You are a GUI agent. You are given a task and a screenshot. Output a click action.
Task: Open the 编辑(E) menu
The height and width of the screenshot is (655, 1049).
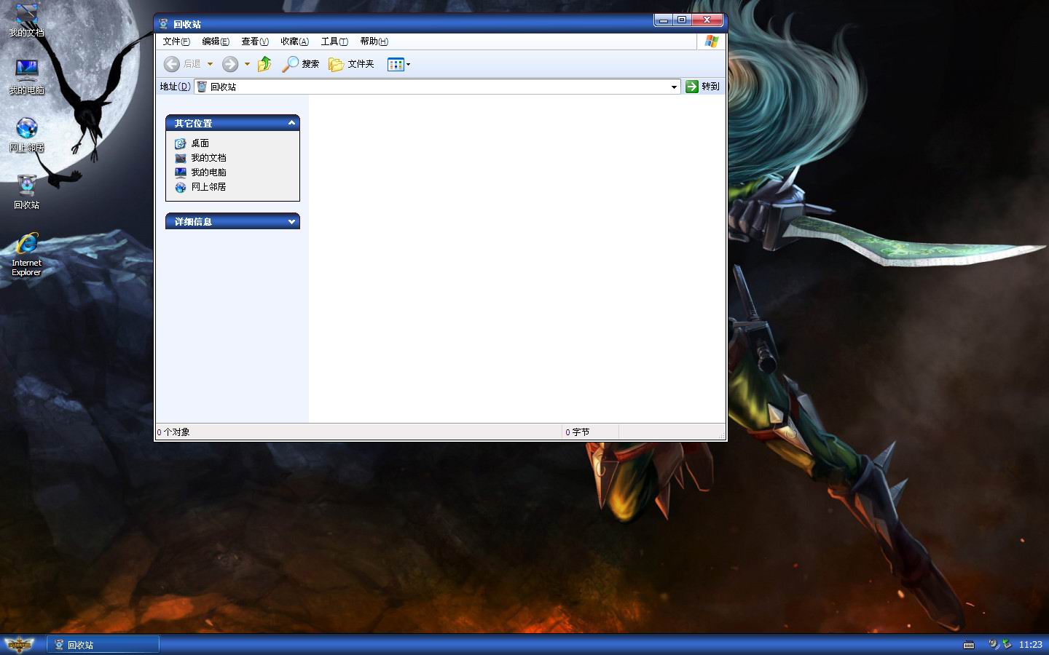click(216, 41)
